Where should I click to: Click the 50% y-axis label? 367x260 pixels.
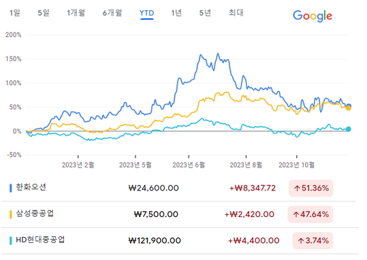tap(15, 107)
